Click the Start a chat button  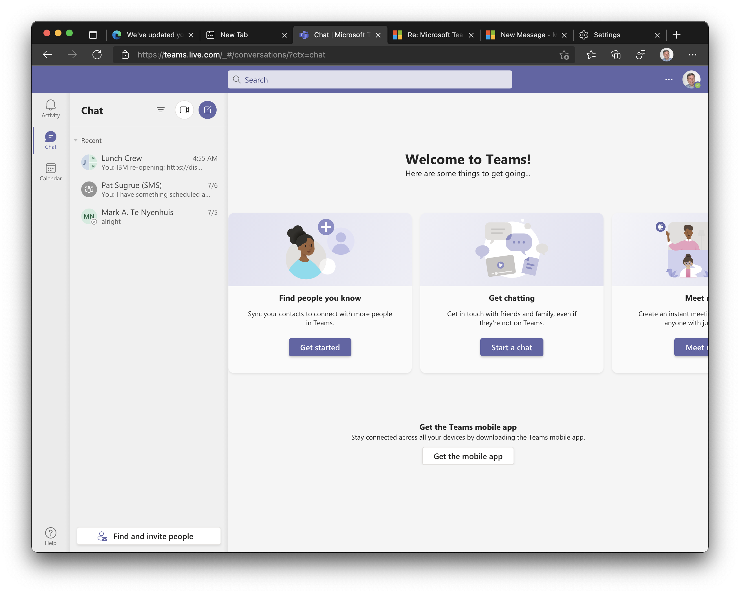(511, 347)
